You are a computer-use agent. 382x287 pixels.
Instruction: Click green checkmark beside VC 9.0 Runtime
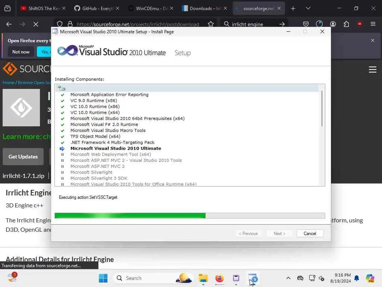pyautogui.click(x=63, y=101)
